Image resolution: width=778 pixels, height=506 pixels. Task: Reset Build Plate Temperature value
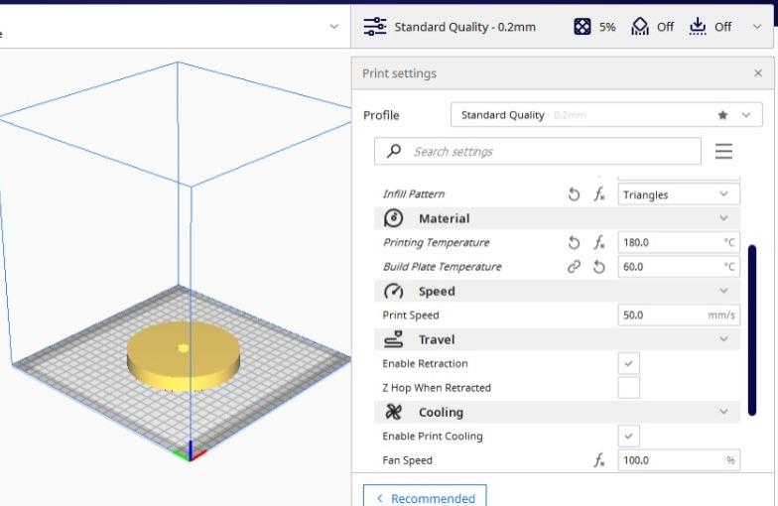tap(599, 267)
